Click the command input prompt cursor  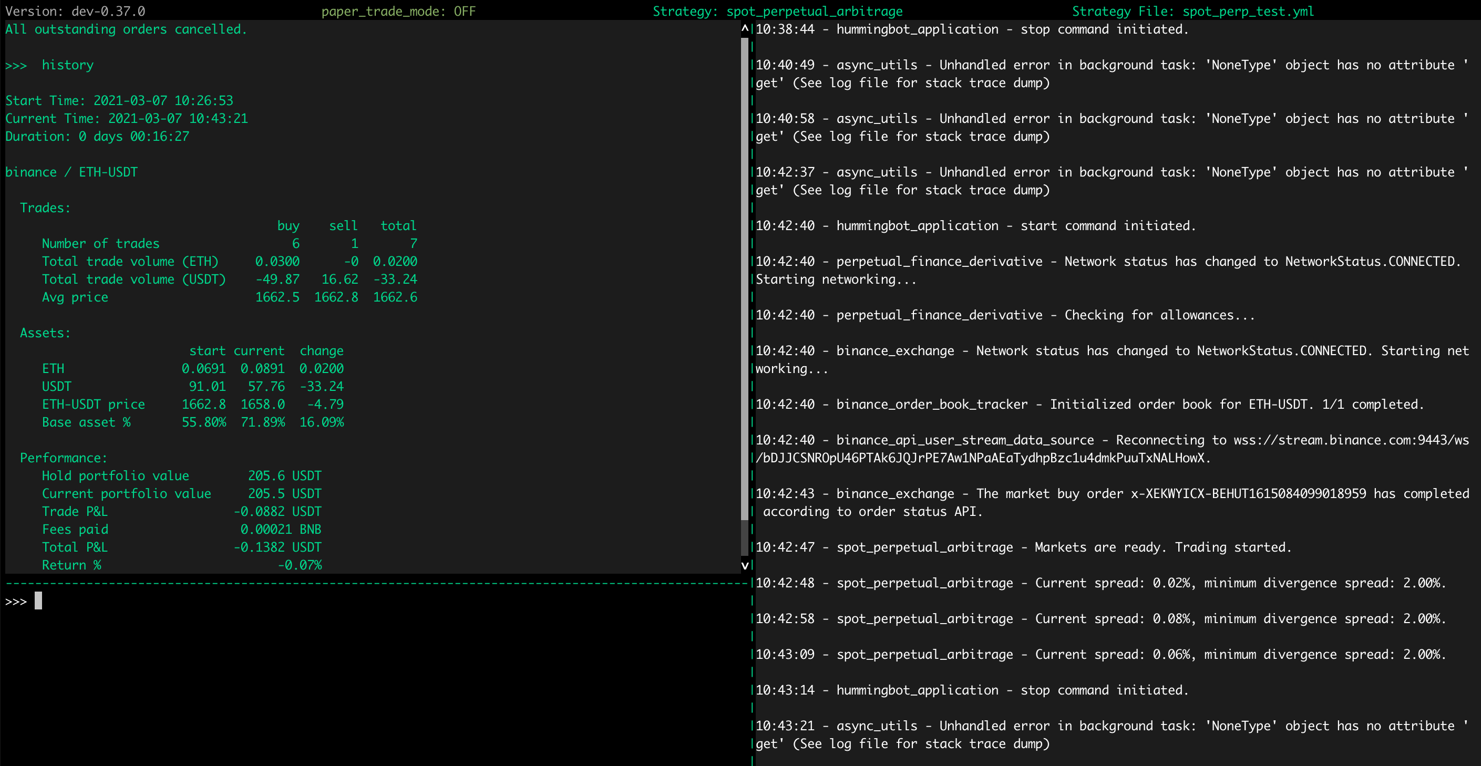coord(38,601)
